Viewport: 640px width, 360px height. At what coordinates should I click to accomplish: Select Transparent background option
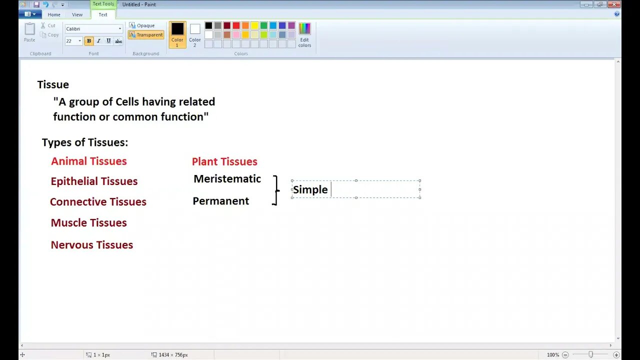146,35
